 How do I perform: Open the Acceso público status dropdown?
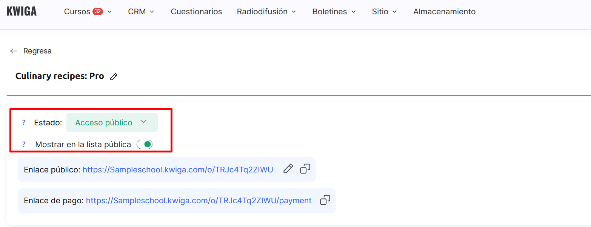click(x=112, y=123)
